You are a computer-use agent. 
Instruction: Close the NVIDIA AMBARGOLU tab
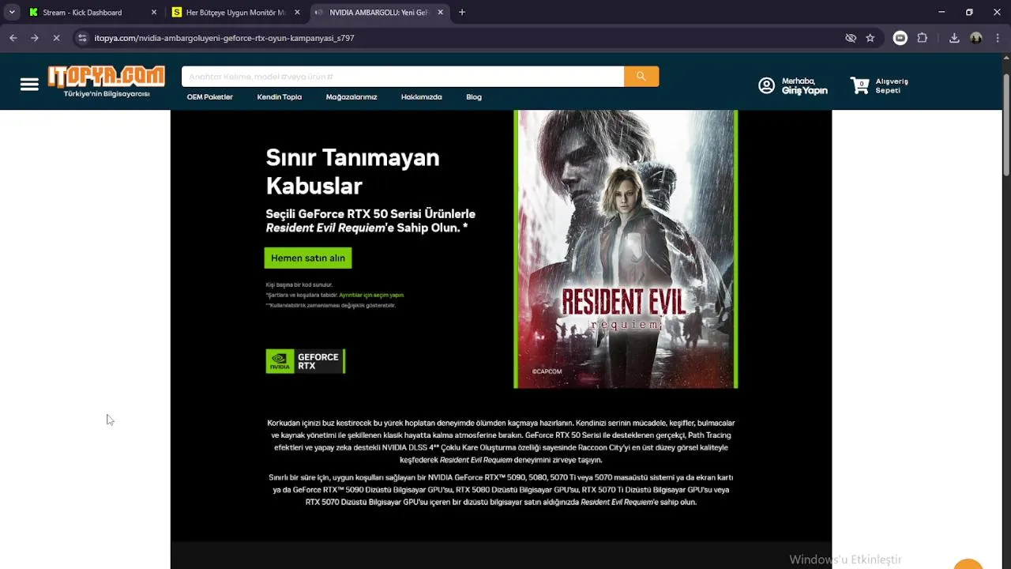[x=441, y=13]
